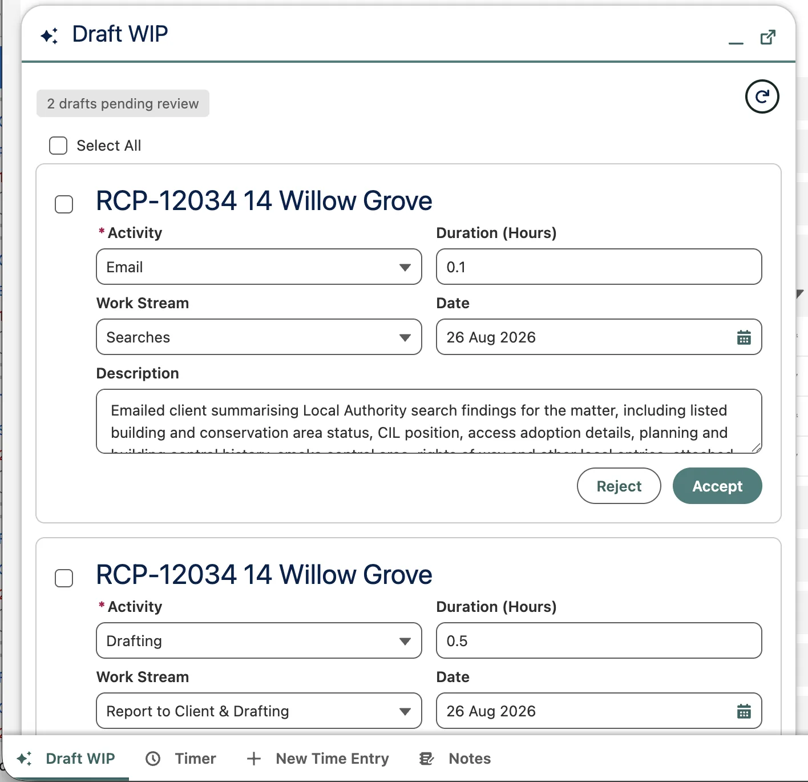Go to the Notes tab
The image size is (808, 782).
[455, 759]
